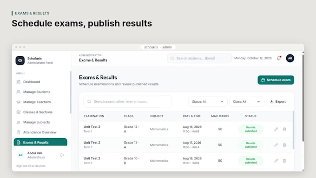Click the SUBJECT column header

click(157, 116)
